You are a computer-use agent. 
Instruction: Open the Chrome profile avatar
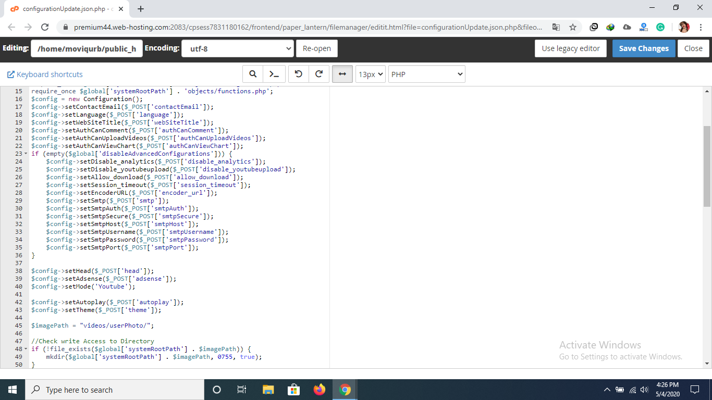click(684, 27)
